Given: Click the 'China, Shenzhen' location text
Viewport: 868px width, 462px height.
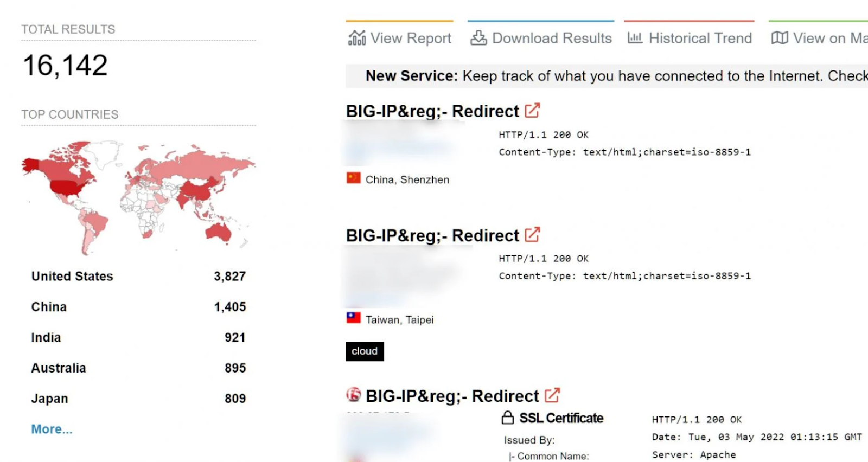Looking at the screenshot, I should coord(407,179).
